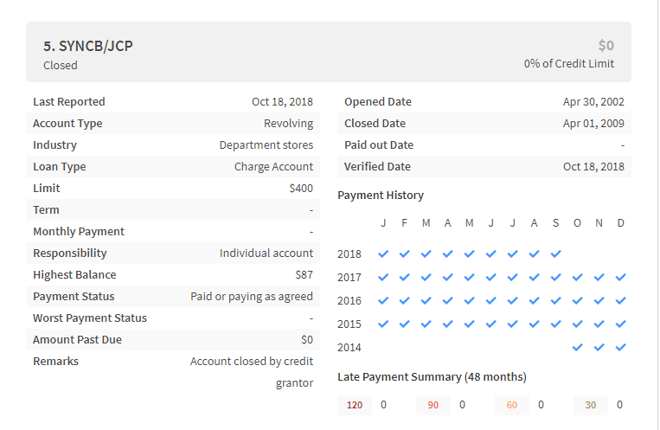Select the 90 days late badge
Screen dimensions: 660x430
click(x=433, y=405)
